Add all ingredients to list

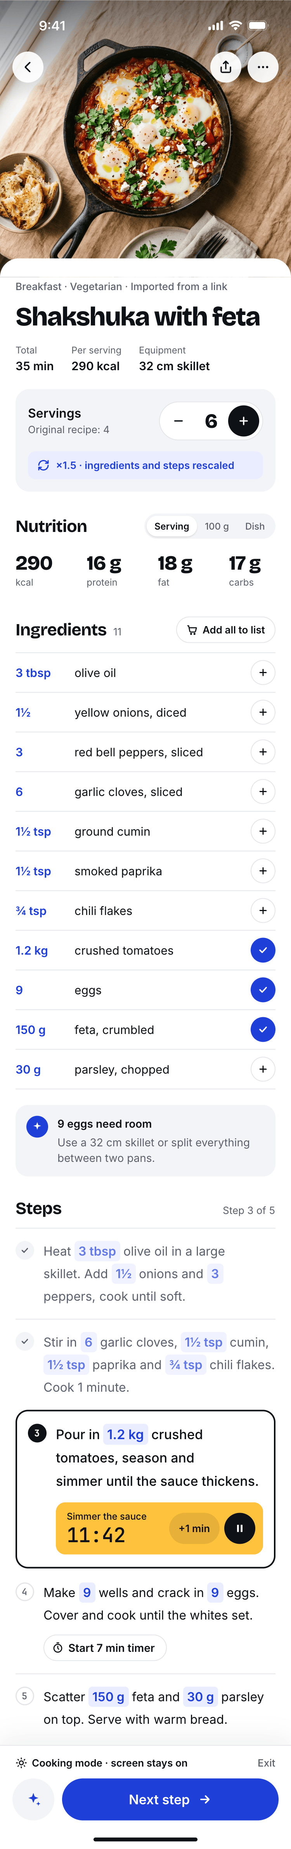pos(226,630)
